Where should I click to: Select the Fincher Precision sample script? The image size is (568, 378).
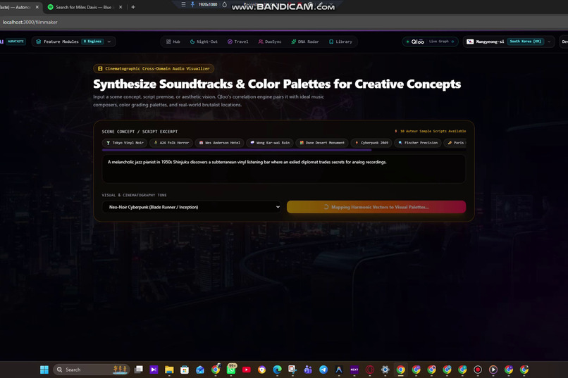[418, 143]
